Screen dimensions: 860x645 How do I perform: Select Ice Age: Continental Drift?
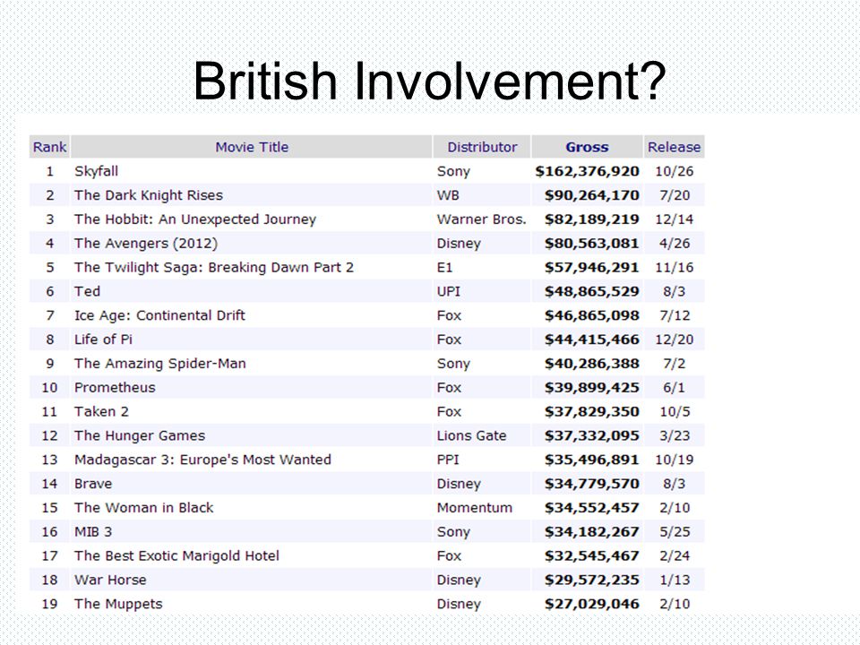pyautogui.click(x=159, y=315)
